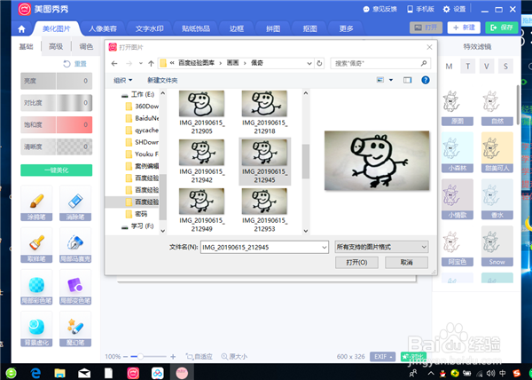
Task: Click the zoom percentage slider
Action: click(148, 357)
